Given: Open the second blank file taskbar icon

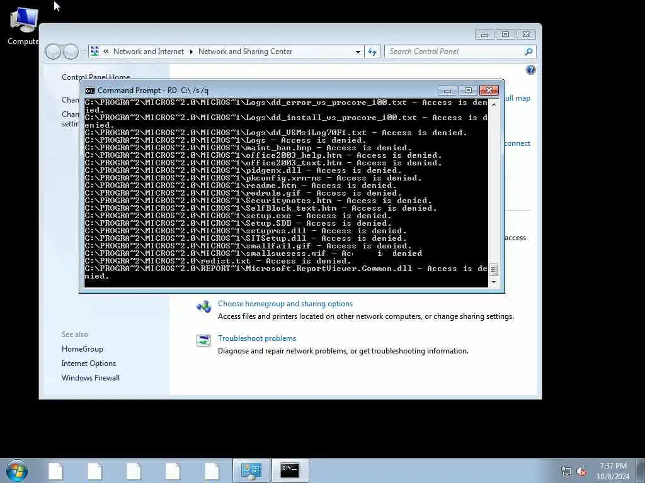Looking at the screenshot, I should click(94, 470).
